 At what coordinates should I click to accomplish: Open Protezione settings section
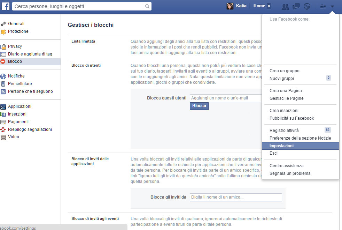18,31
